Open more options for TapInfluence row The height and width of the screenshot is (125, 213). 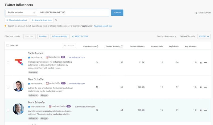[205, 63]
